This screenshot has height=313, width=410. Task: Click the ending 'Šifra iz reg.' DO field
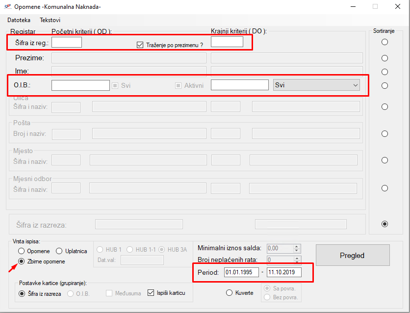(x=227, y=42)
